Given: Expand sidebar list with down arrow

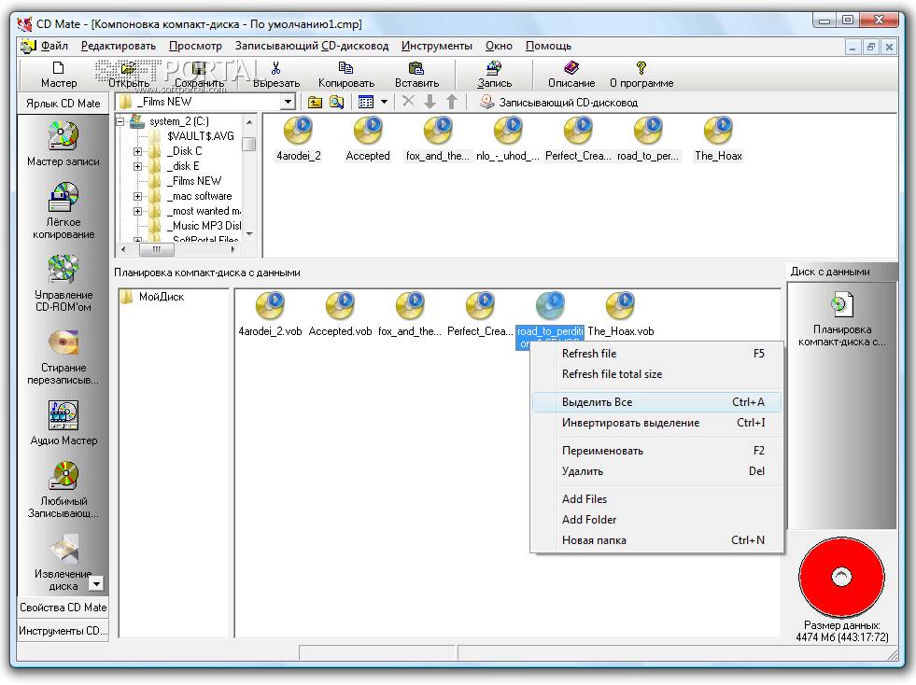Looking at the screenshot, I should [x=96, y=582].
